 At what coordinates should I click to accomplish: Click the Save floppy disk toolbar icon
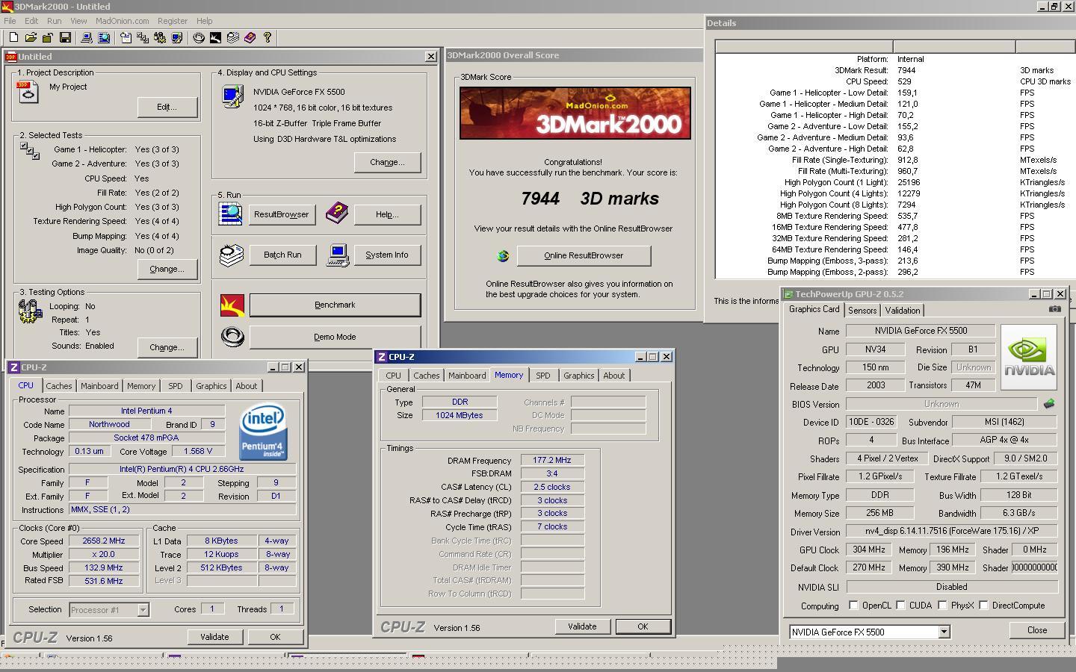[65, 37]
